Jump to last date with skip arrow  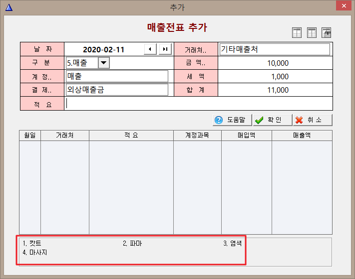(165, 49)
